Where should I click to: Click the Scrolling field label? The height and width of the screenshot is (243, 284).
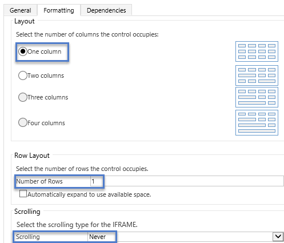[28, 237]
